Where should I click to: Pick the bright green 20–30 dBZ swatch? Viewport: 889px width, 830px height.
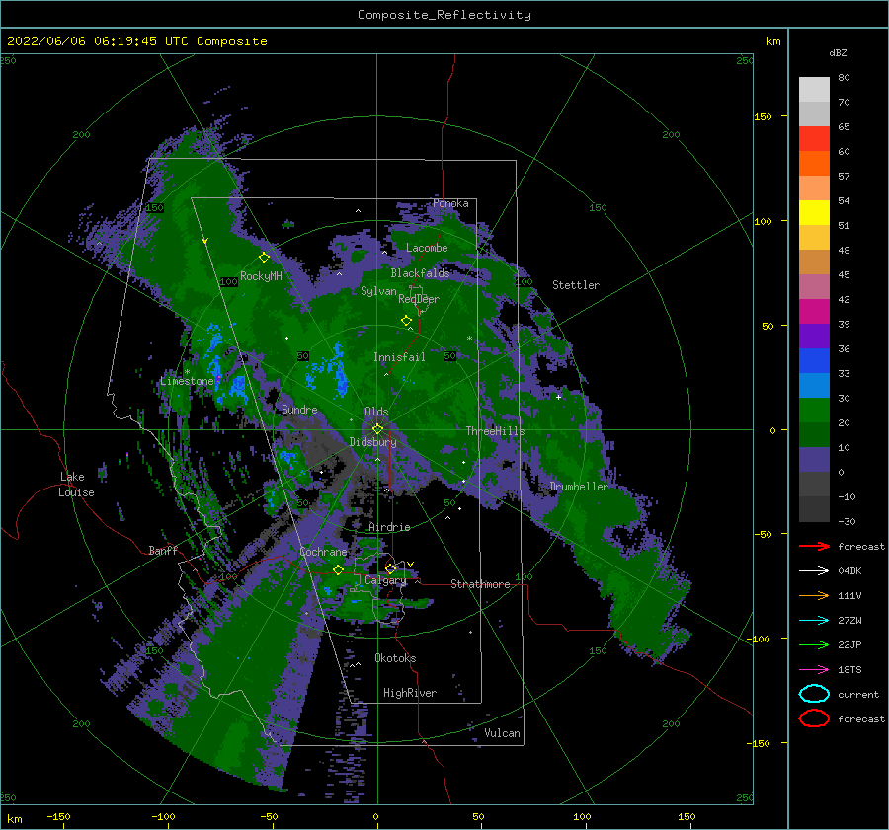click(814, 411)
